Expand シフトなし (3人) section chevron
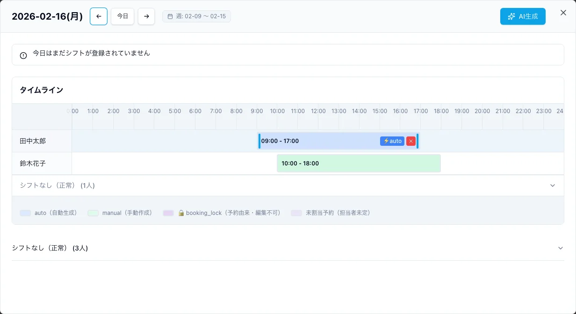The width and height of the screenshot is (576, 314). tap(560, 248)
